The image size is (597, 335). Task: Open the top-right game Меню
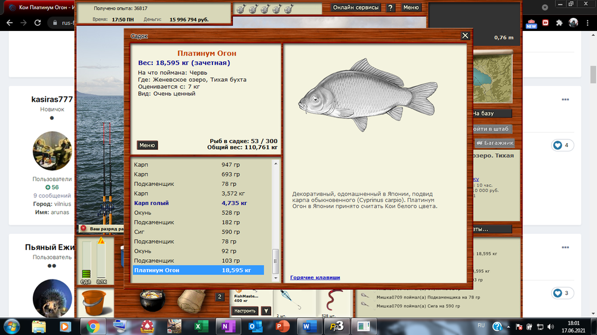click(x=411, y=8)
